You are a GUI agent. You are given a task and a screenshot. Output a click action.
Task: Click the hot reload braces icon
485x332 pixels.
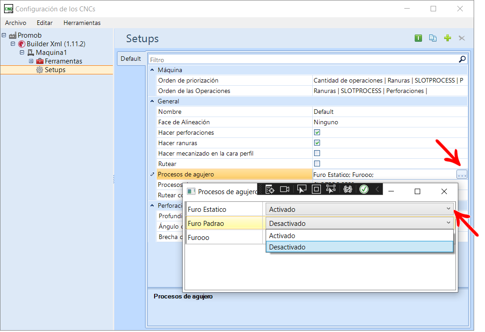pyautogui.click(x=348, y=189)
